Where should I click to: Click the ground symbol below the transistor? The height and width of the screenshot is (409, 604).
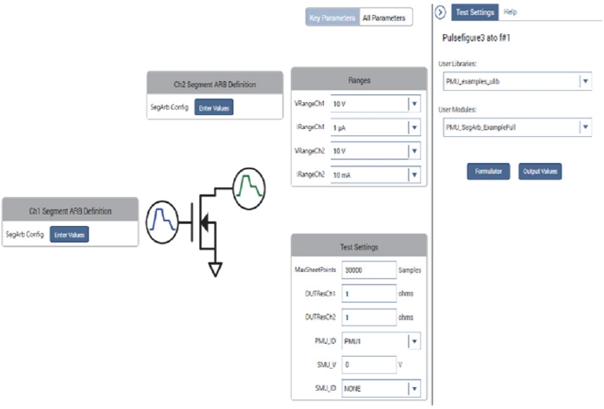(216, 269)
